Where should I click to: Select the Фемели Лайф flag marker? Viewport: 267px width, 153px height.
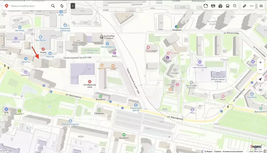79,42
